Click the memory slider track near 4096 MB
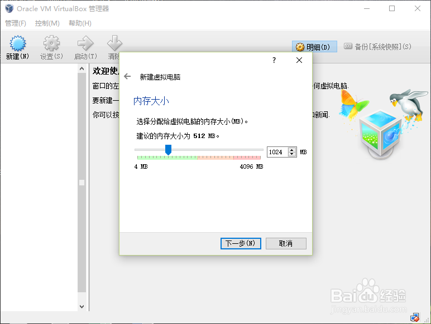This screenshot has height=324, width=431. (260, 150)
